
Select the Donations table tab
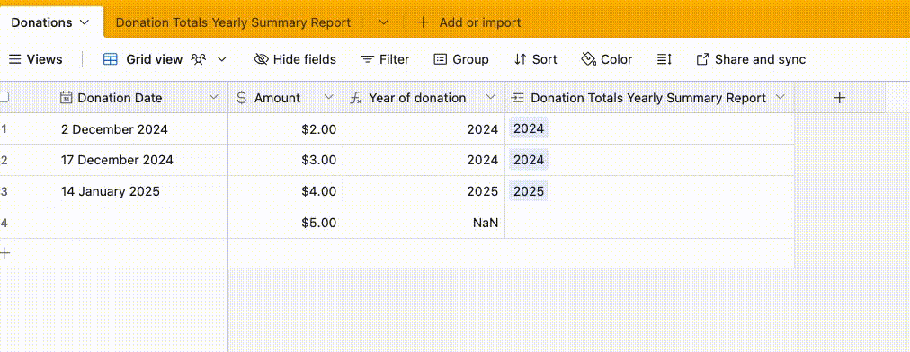point(50,22)
